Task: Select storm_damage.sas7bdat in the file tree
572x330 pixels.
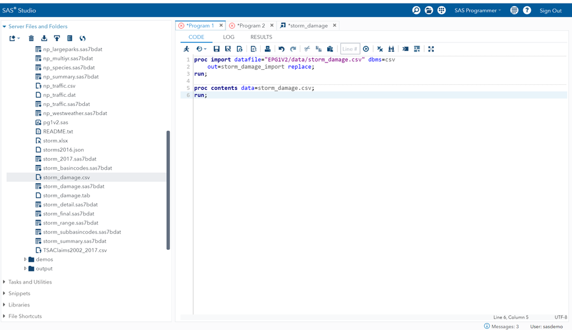Action: pos(73,186)
